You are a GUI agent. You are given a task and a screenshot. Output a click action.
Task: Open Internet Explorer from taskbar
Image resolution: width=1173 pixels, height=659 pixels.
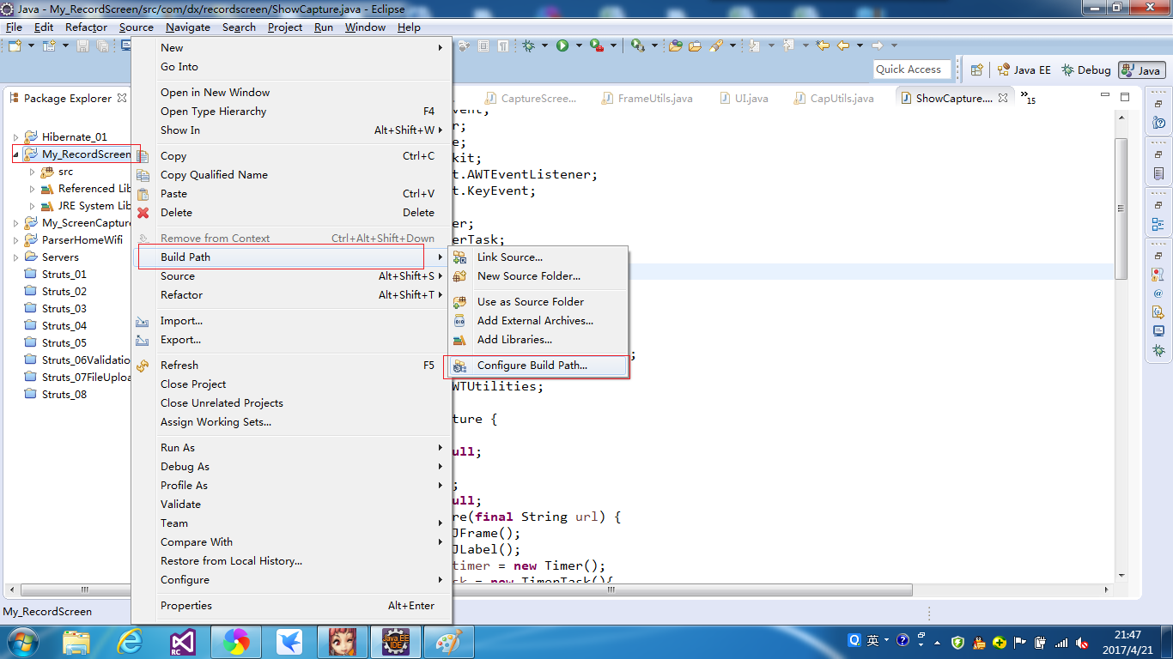point(131,641)
